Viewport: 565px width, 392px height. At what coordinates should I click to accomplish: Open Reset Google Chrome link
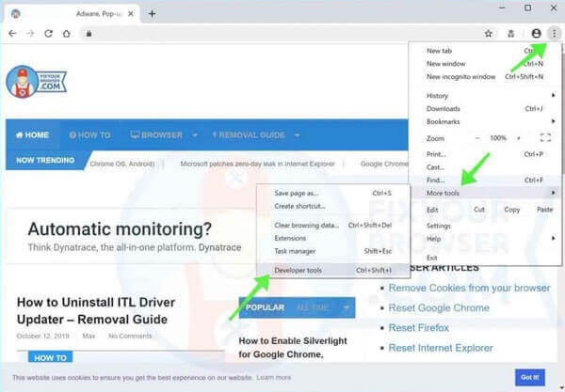439,307
